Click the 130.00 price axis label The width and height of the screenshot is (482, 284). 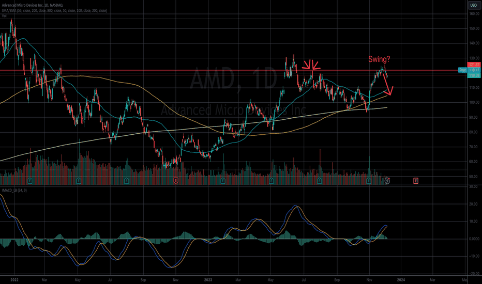point(474,58)
